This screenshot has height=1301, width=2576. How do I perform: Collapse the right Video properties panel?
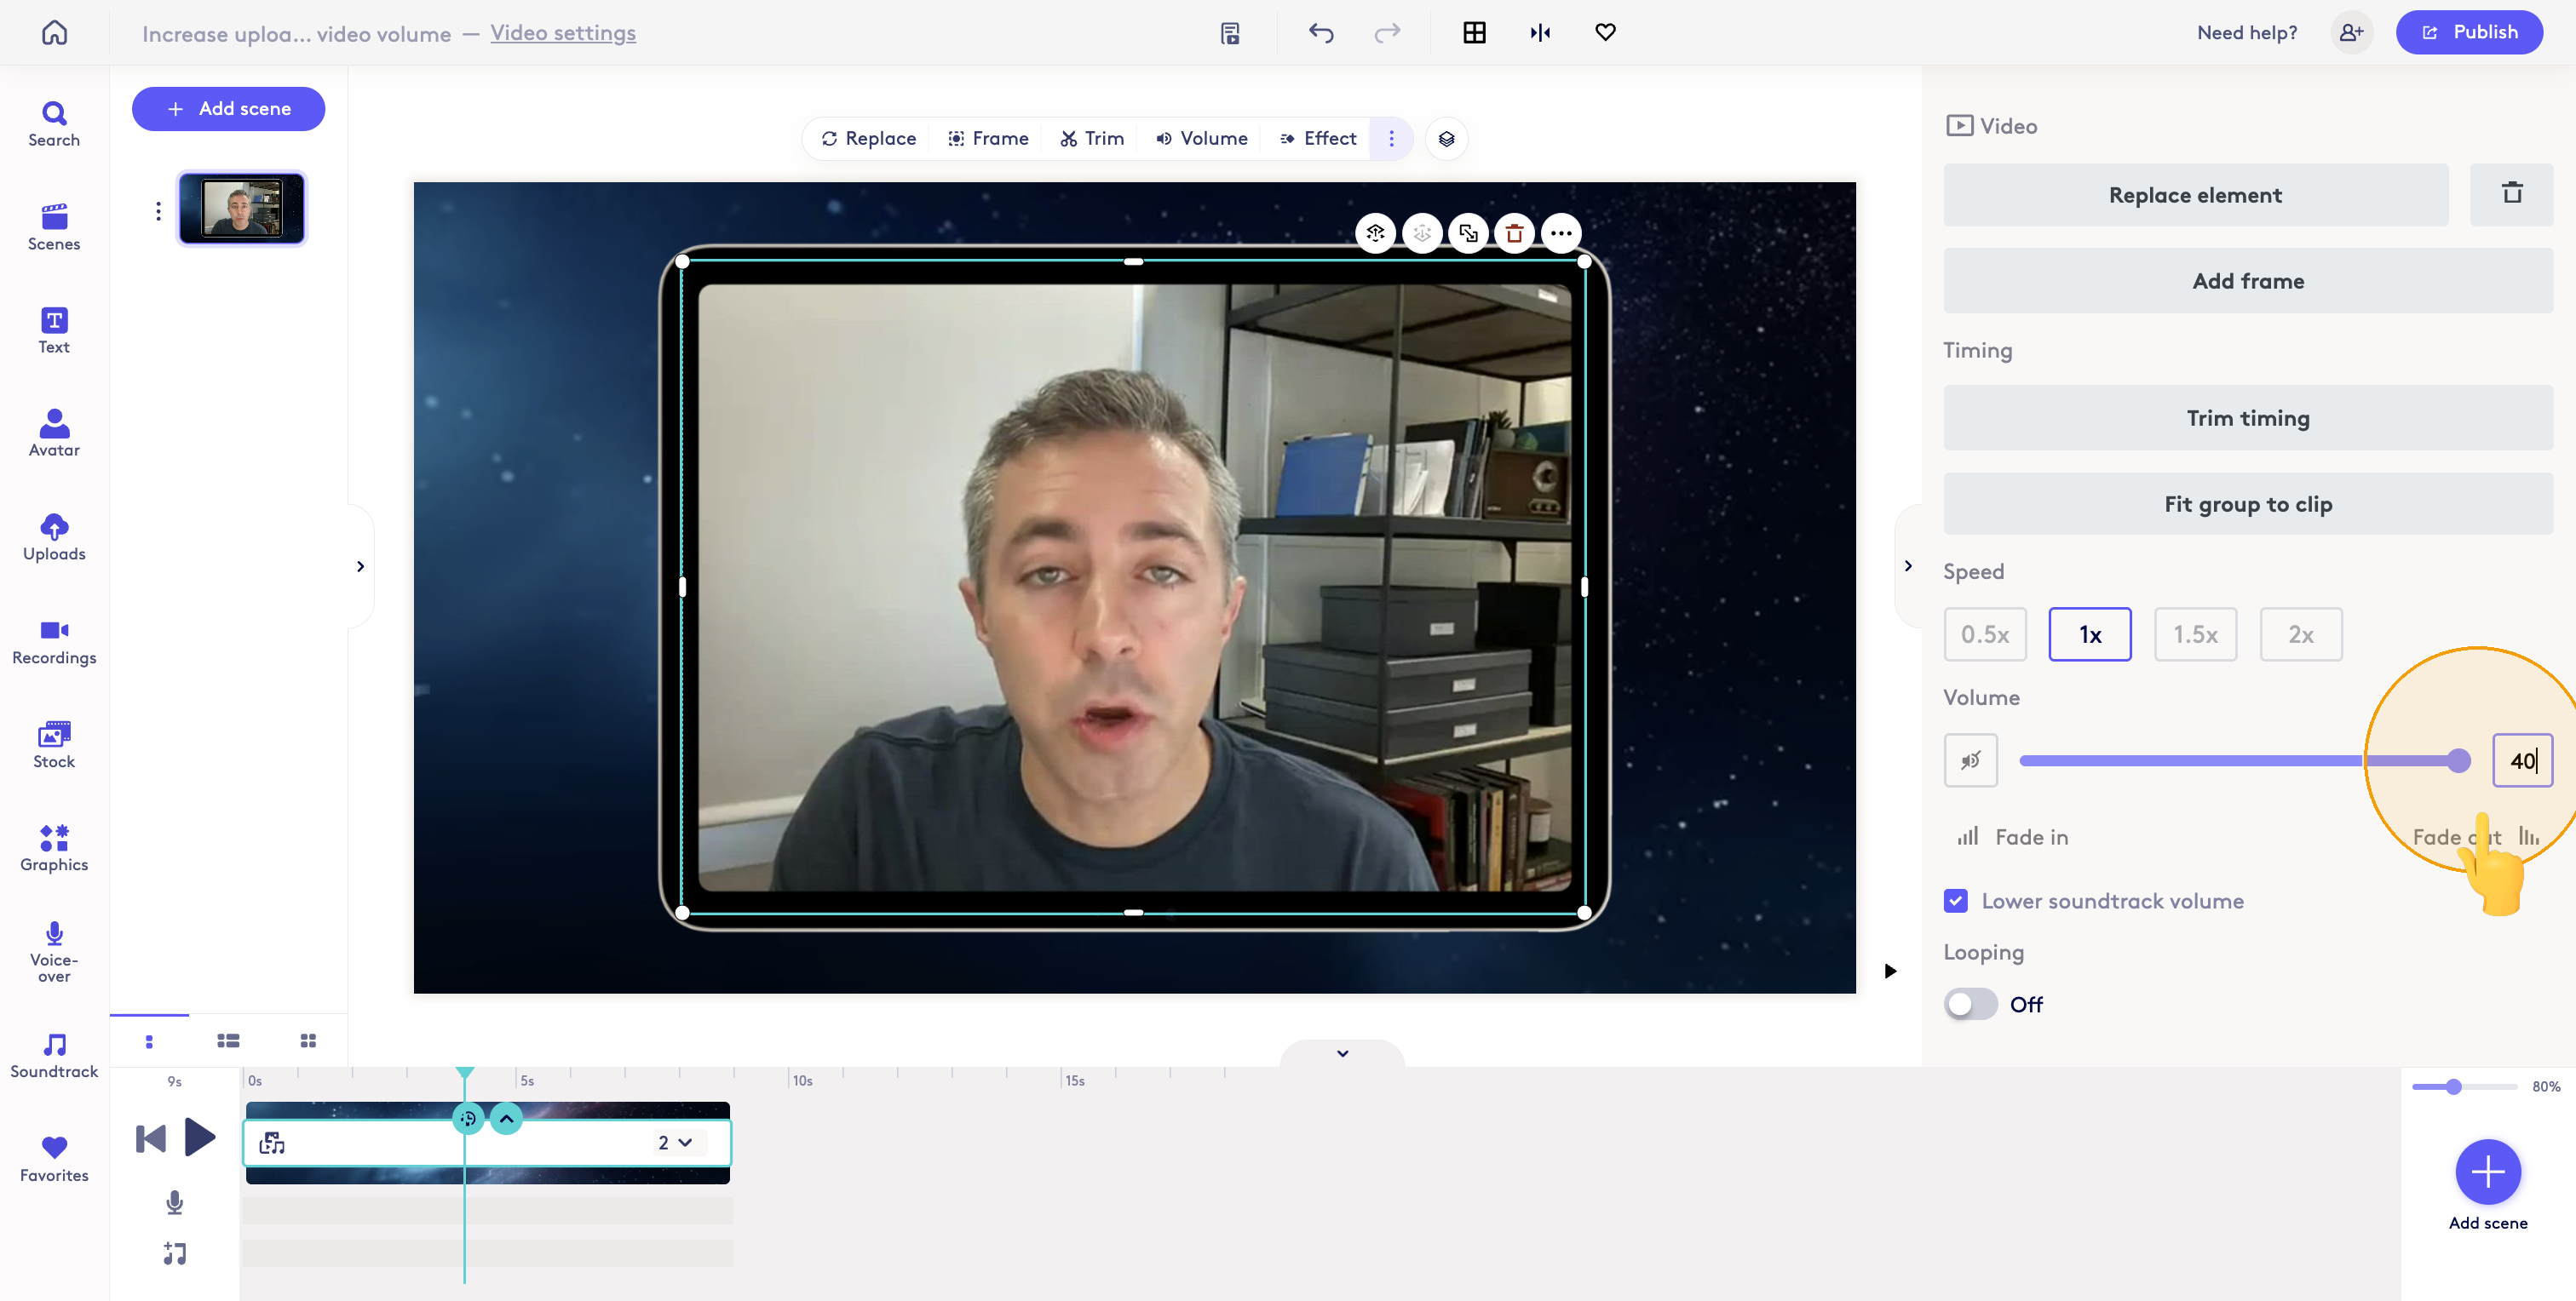click(1908, 566)
